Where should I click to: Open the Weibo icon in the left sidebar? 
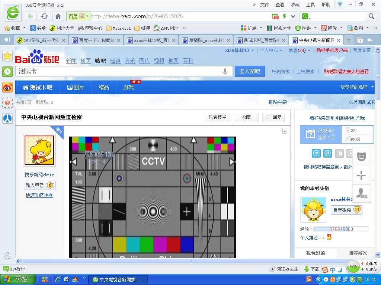pyautogui.click(x=7, y=88)
